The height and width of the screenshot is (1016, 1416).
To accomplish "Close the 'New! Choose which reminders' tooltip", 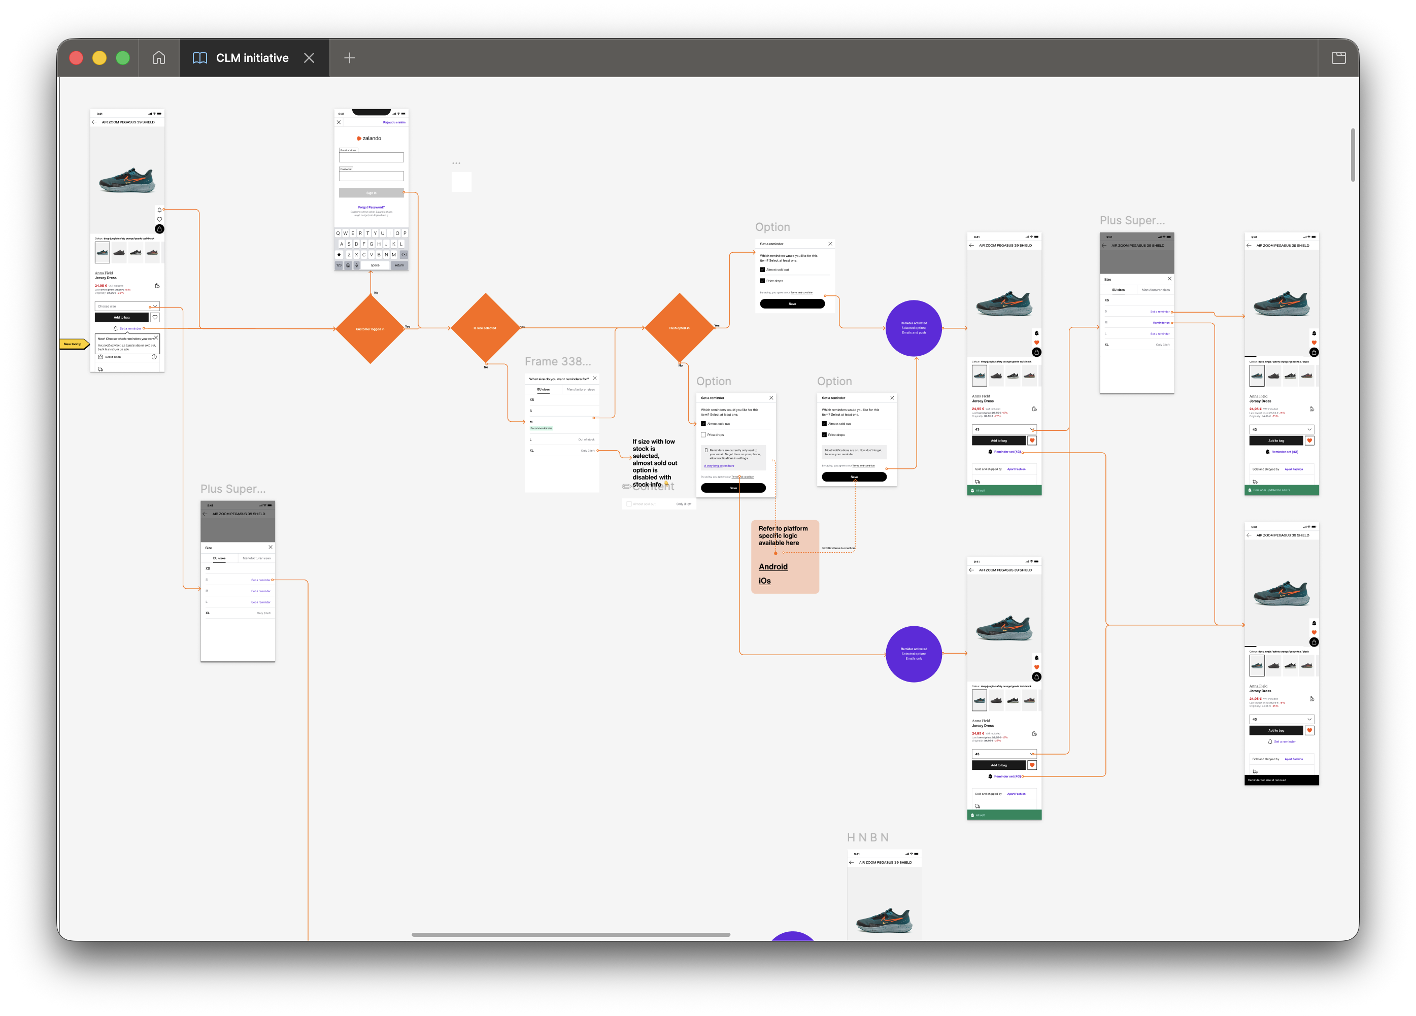I will click(156, 338).
